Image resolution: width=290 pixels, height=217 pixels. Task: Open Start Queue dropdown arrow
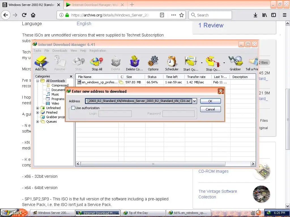[202, 63]
